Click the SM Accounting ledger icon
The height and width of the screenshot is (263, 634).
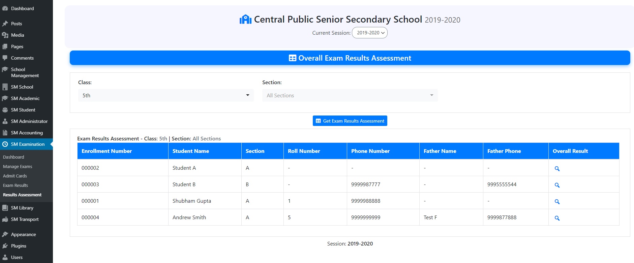click(x=5, y=133)
